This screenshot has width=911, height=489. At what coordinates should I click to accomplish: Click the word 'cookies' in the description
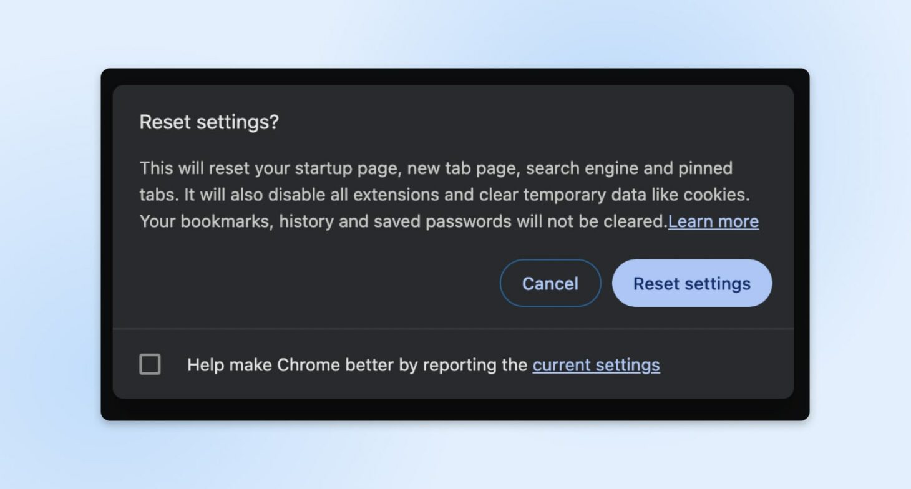pos(716,195)
